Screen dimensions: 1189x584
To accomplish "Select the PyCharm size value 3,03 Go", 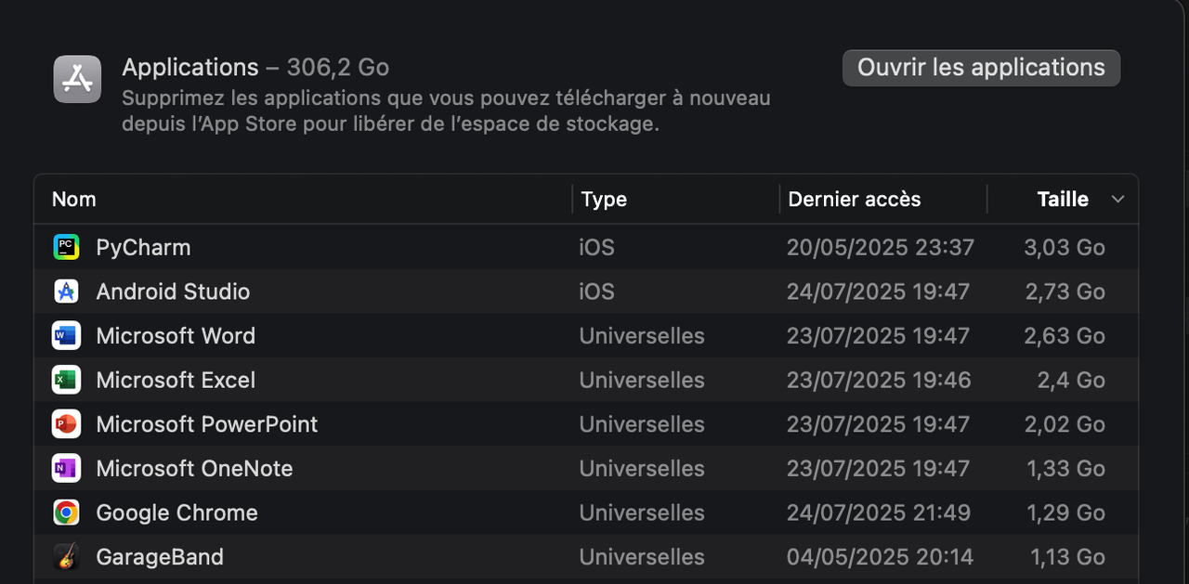I will pos(1065,247).
